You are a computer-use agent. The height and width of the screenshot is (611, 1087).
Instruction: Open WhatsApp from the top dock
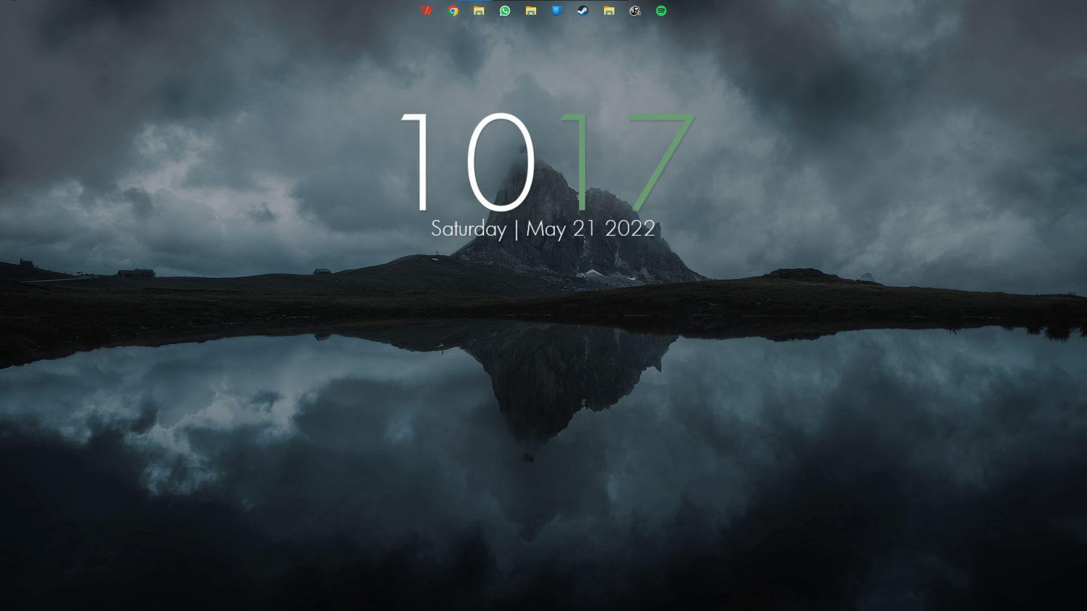pos(505,11)
